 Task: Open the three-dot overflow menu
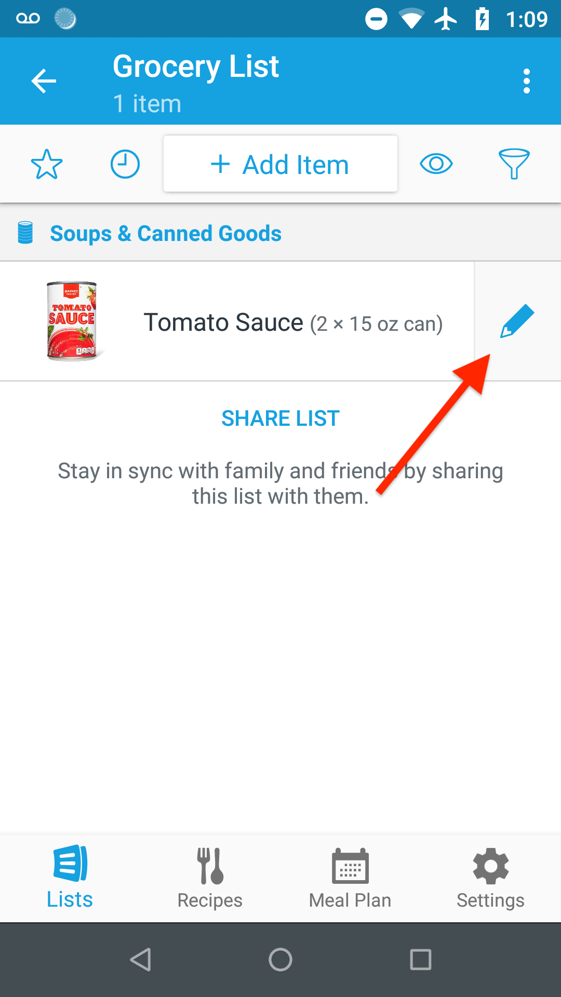(x=527, y=81)
